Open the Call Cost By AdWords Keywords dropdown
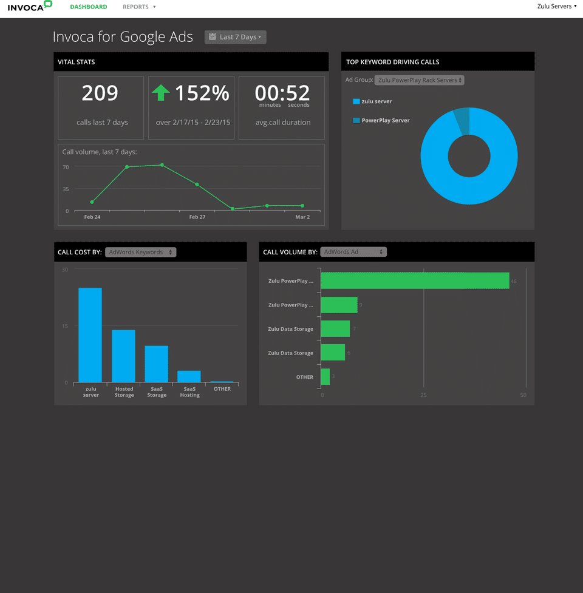583x593 pixels. point(141,252)
